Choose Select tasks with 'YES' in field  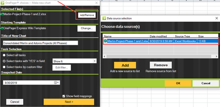(x=4, y=61)
